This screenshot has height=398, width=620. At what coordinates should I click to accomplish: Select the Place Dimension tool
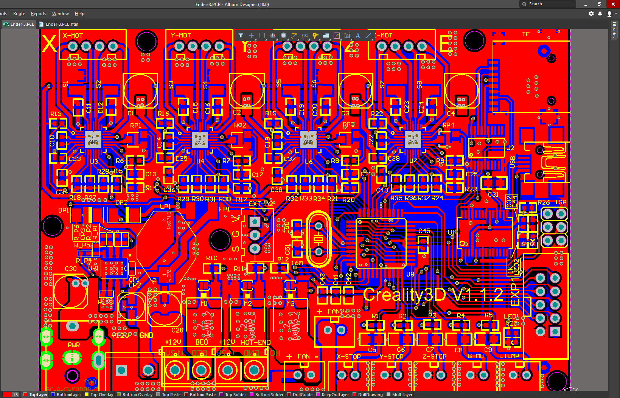347,36
